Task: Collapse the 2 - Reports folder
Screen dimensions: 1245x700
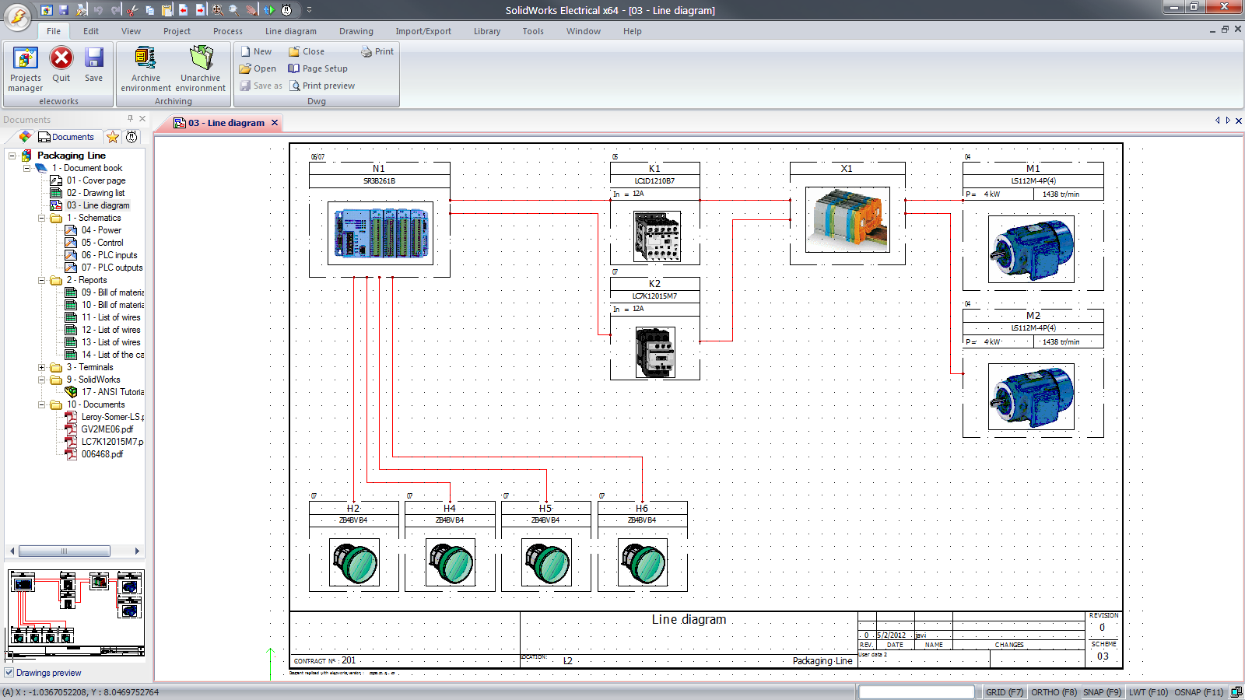Action: coord(42,280)
